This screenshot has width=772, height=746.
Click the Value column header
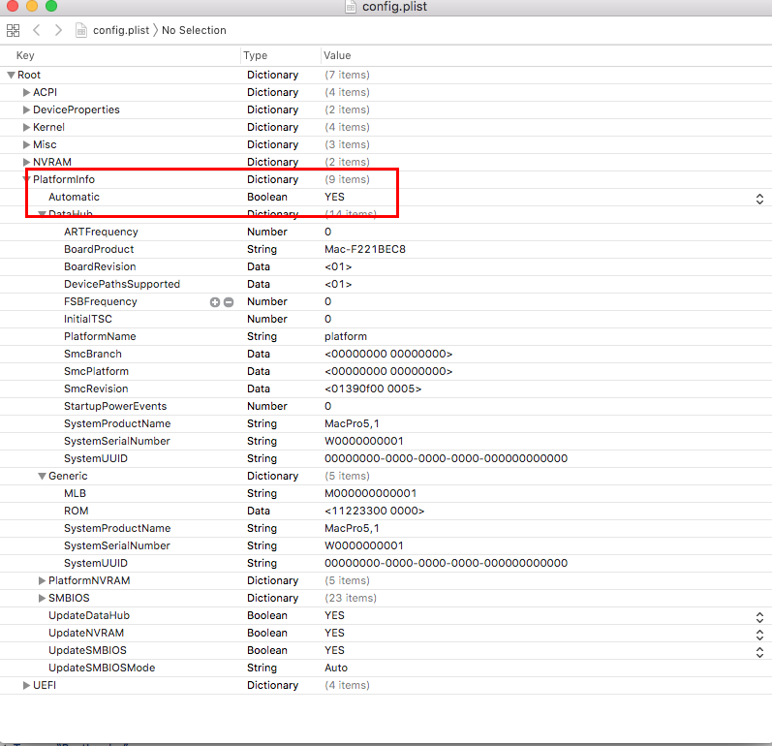(337, 55)
